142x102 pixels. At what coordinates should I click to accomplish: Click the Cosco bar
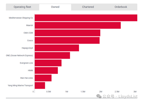click(67, 40)
